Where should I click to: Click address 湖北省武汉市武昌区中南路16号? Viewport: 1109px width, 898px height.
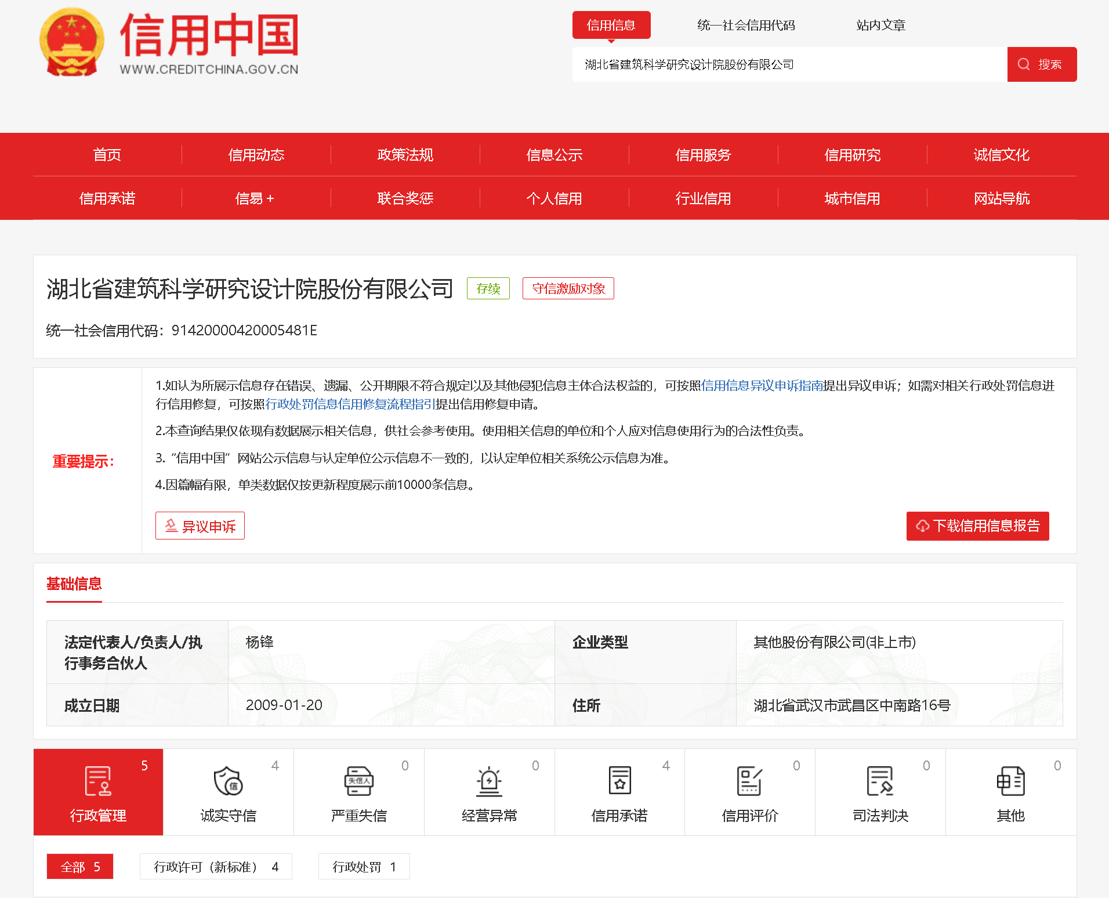click(x=852, y=705)
